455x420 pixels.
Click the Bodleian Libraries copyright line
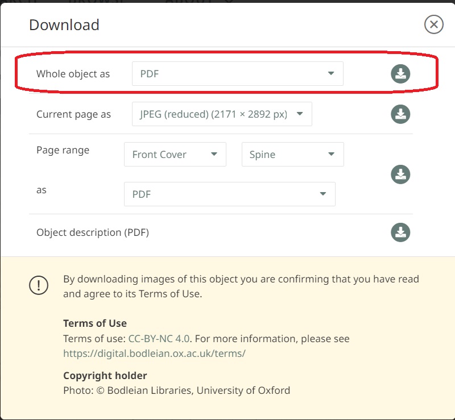click(177, 390)
